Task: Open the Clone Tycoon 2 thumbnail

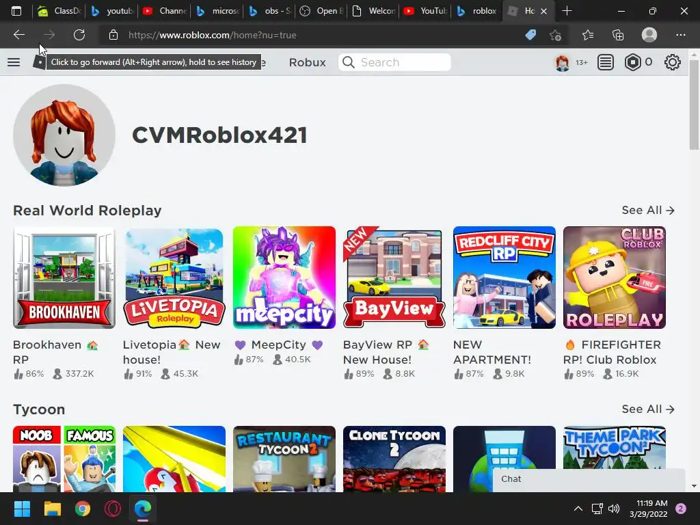Action: pos(394,459)
